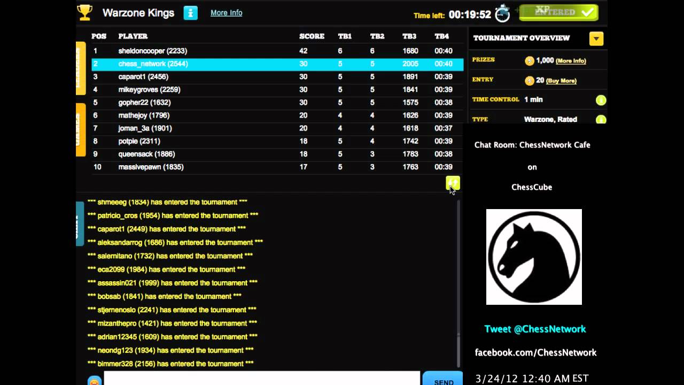Click the yellow-green button below the standings table
Image resolution: width=684 pixels, height=385 pixels.
pos(453,183)
